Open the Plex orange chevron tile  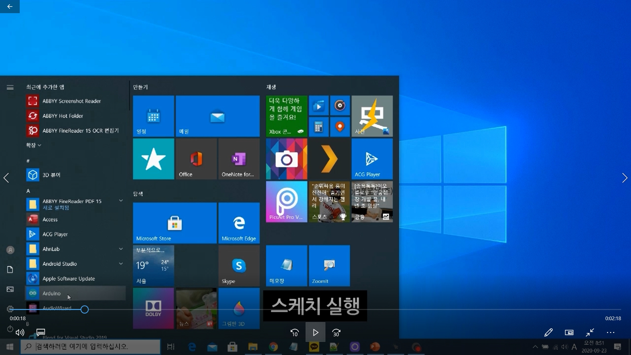(329, 159)
